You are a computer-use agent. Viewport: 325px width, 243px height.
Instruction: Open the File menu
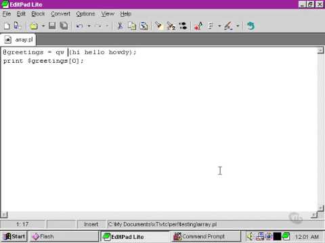[x=7, y=14]
